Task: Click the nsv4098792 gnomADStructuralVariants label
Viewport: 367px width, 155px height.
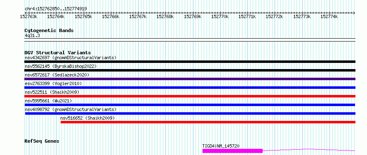Action: [71, 109]
